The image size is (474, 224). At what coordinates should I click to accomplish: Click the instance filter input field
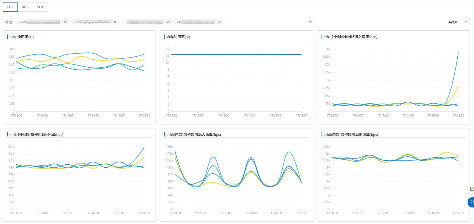(x=158, y=22)
